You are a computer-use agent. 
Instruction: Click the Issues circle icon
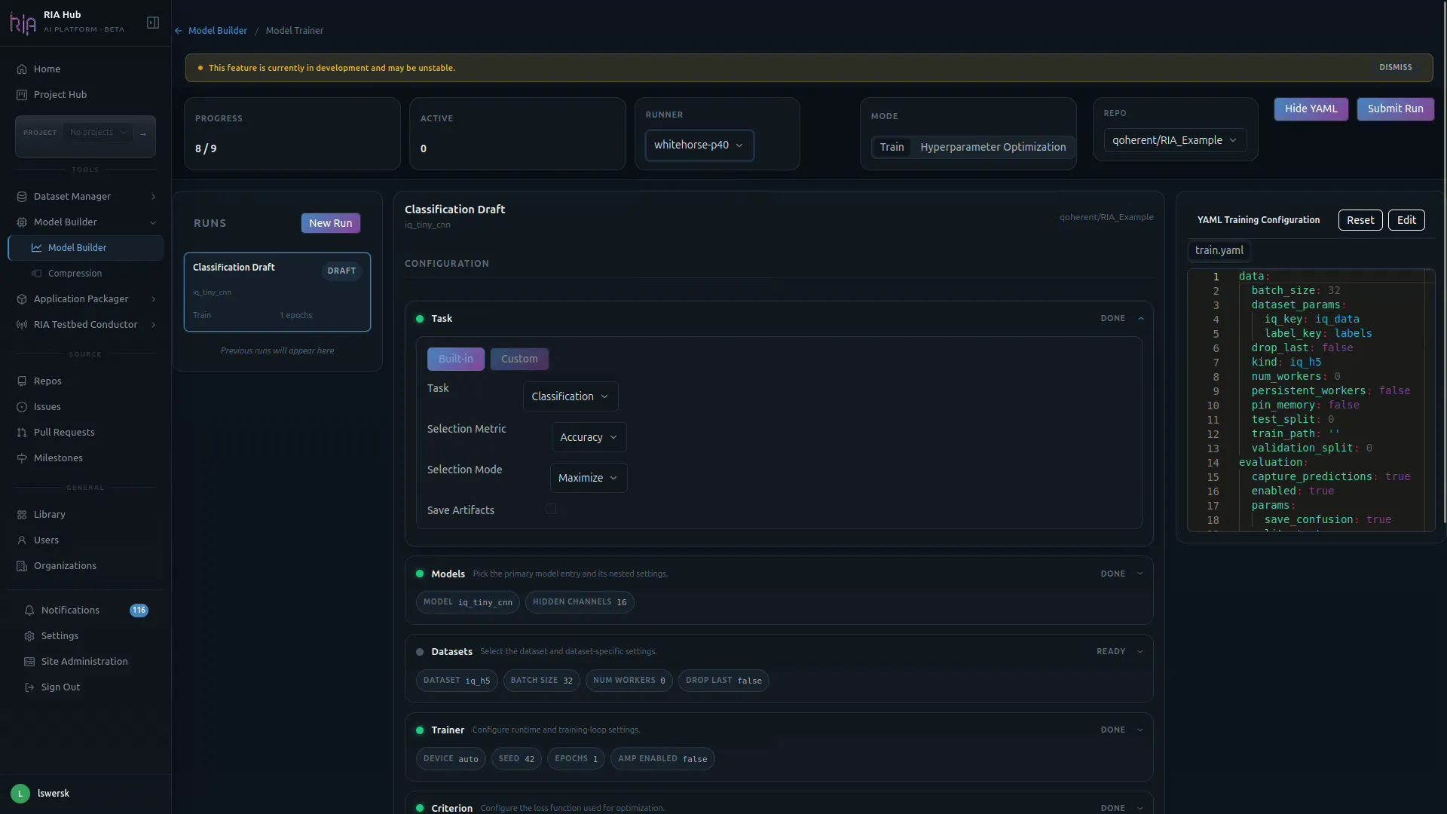coord(22,407)
